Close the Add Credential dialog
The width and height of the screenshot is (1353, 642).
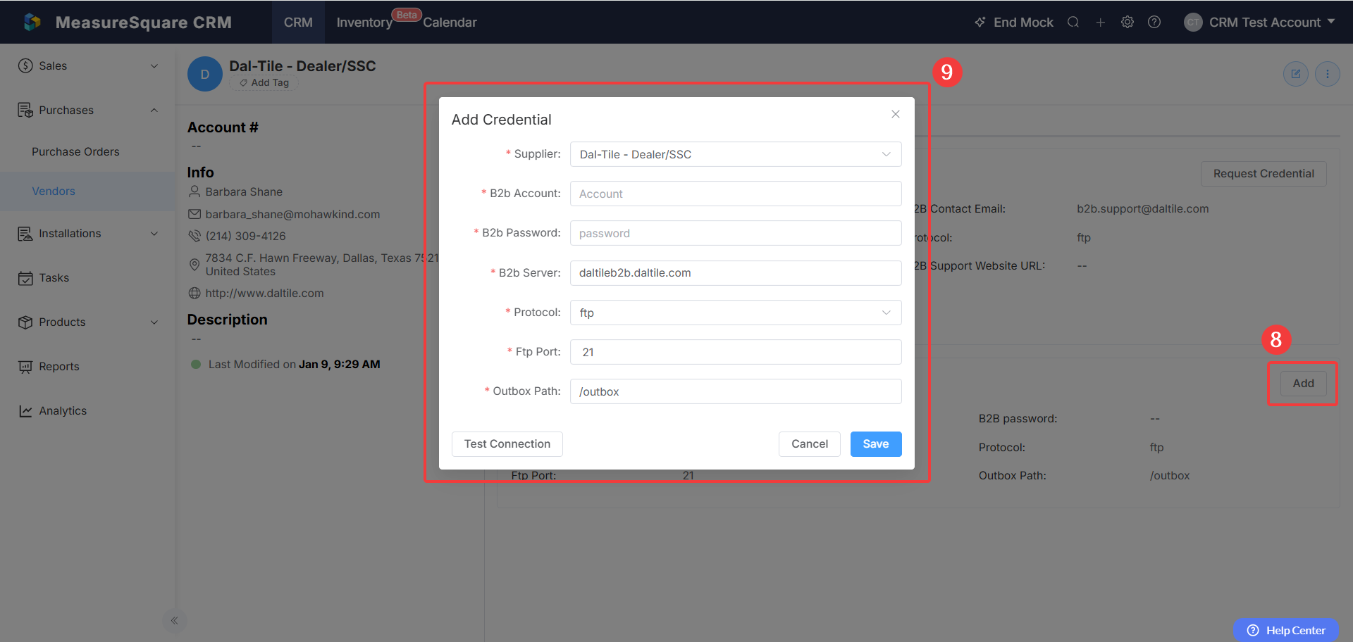[x=896, y=114]
